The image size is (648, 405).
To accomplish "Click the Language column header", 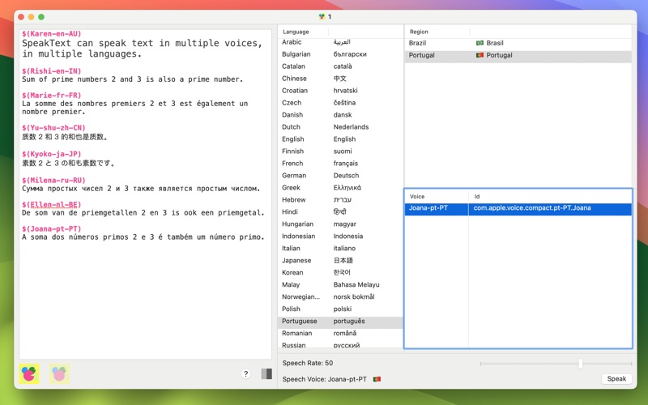I will (296, 32).
